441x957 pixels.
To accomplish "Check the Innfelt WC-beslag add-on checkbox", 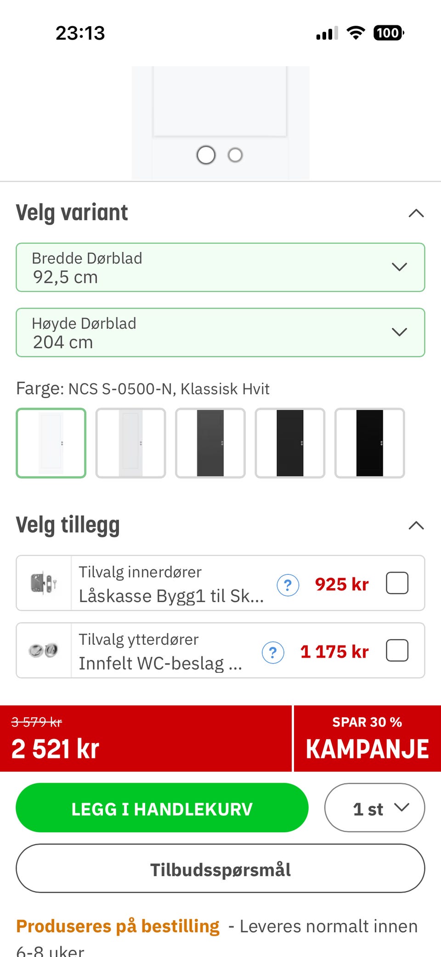I will (x=397, y=650).
